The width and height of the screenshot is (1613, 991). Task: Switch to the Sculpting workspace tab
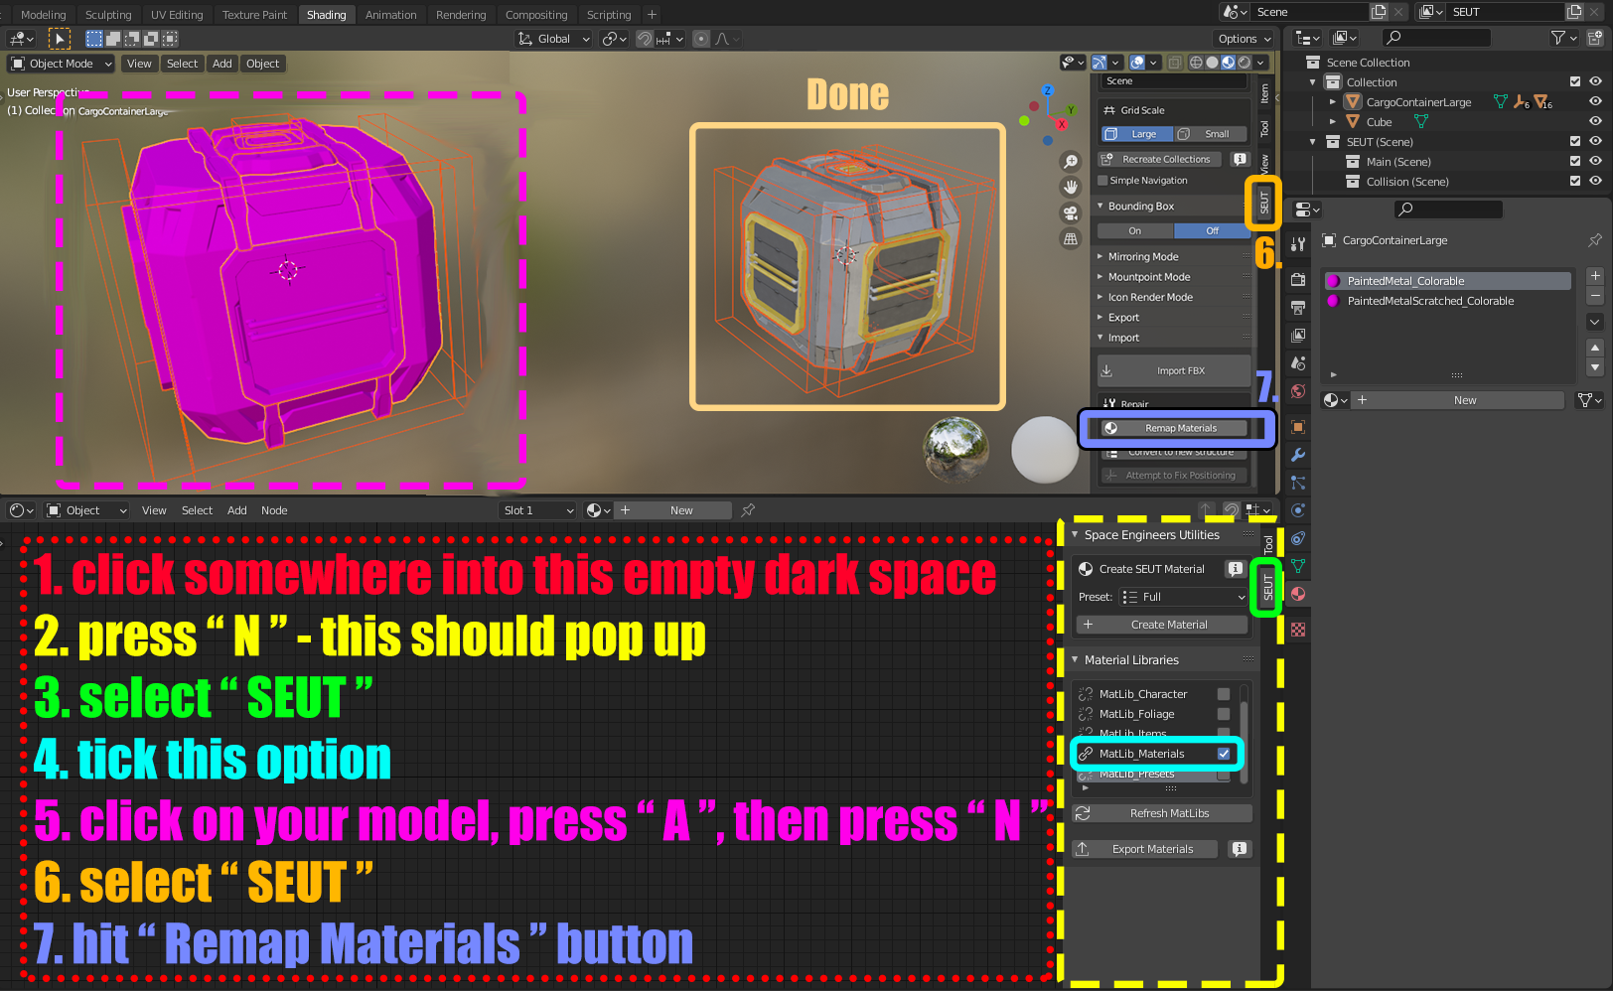pos(108,15)
